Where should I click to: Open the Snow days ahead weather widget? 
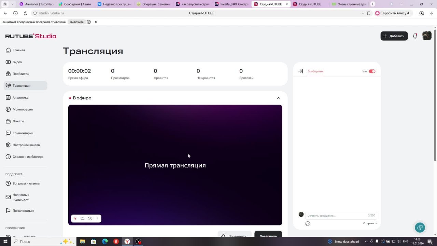point(343,242)
